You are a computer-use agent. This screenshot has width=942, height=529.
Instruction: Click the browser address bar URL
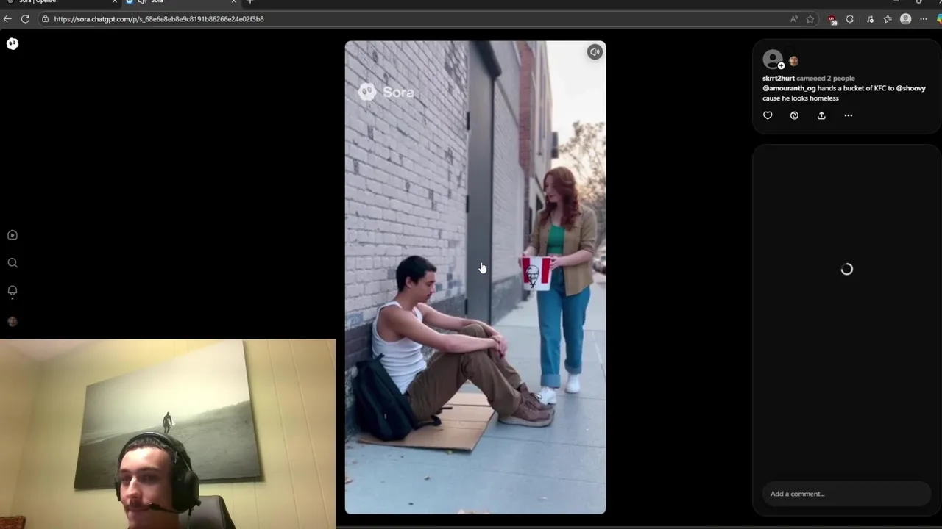coord(159,19)
